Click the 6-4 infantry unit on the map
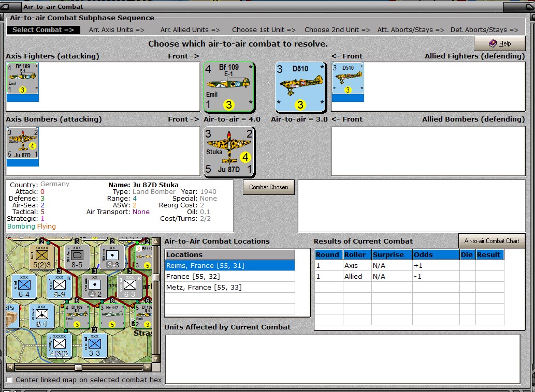The width and height of the screenshot is (535, 392). click(x=24, y=286)
